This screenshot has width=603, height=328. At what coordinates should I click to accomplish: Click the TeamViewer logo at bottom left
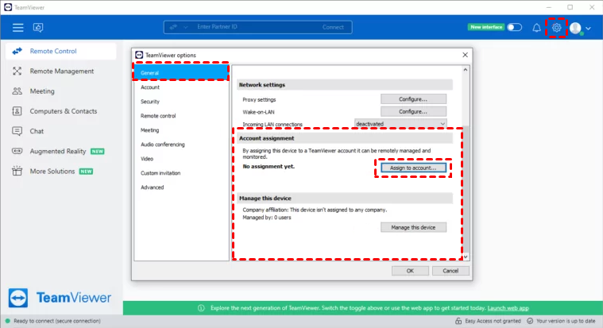pyautogui.click(x=60, y=298)
